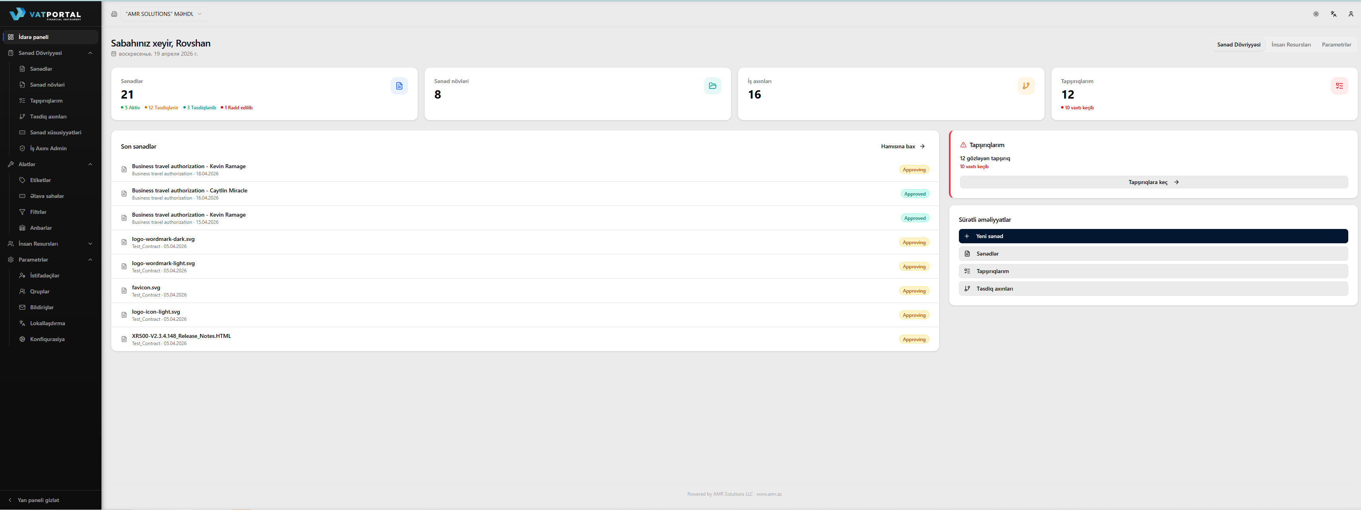Open the language translation icon
Image resolution: width=1361 pixels, height=510 pixels.
point(1333,14)
